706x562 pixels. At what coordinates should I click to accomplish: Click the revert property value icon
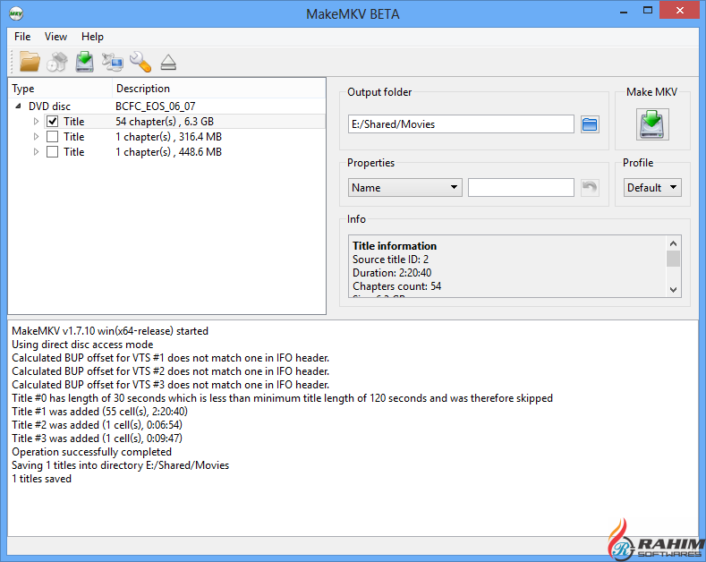pyautogui.click(x=590, y=187)
